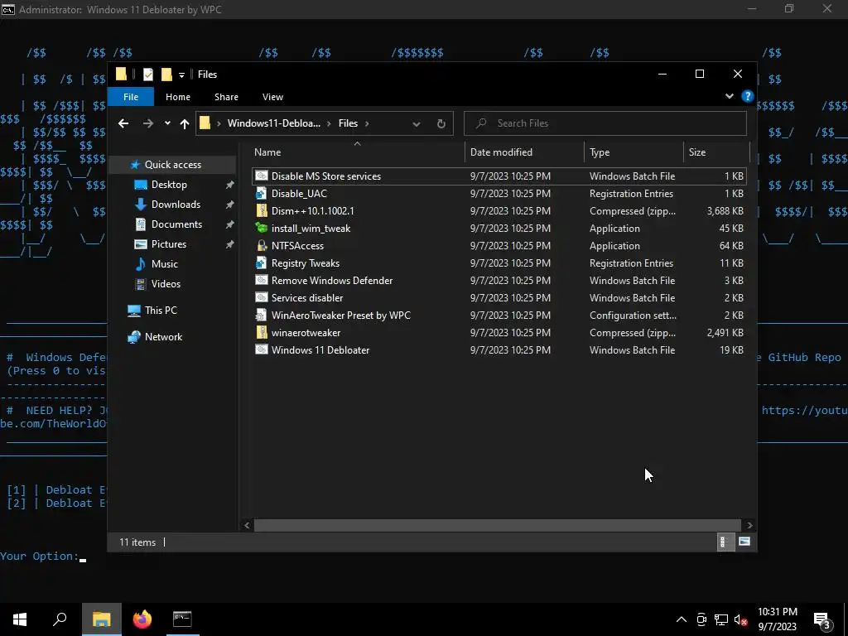Open taskbar search magnifier
The image size is (848, 636).
click(x=60, y=619)
